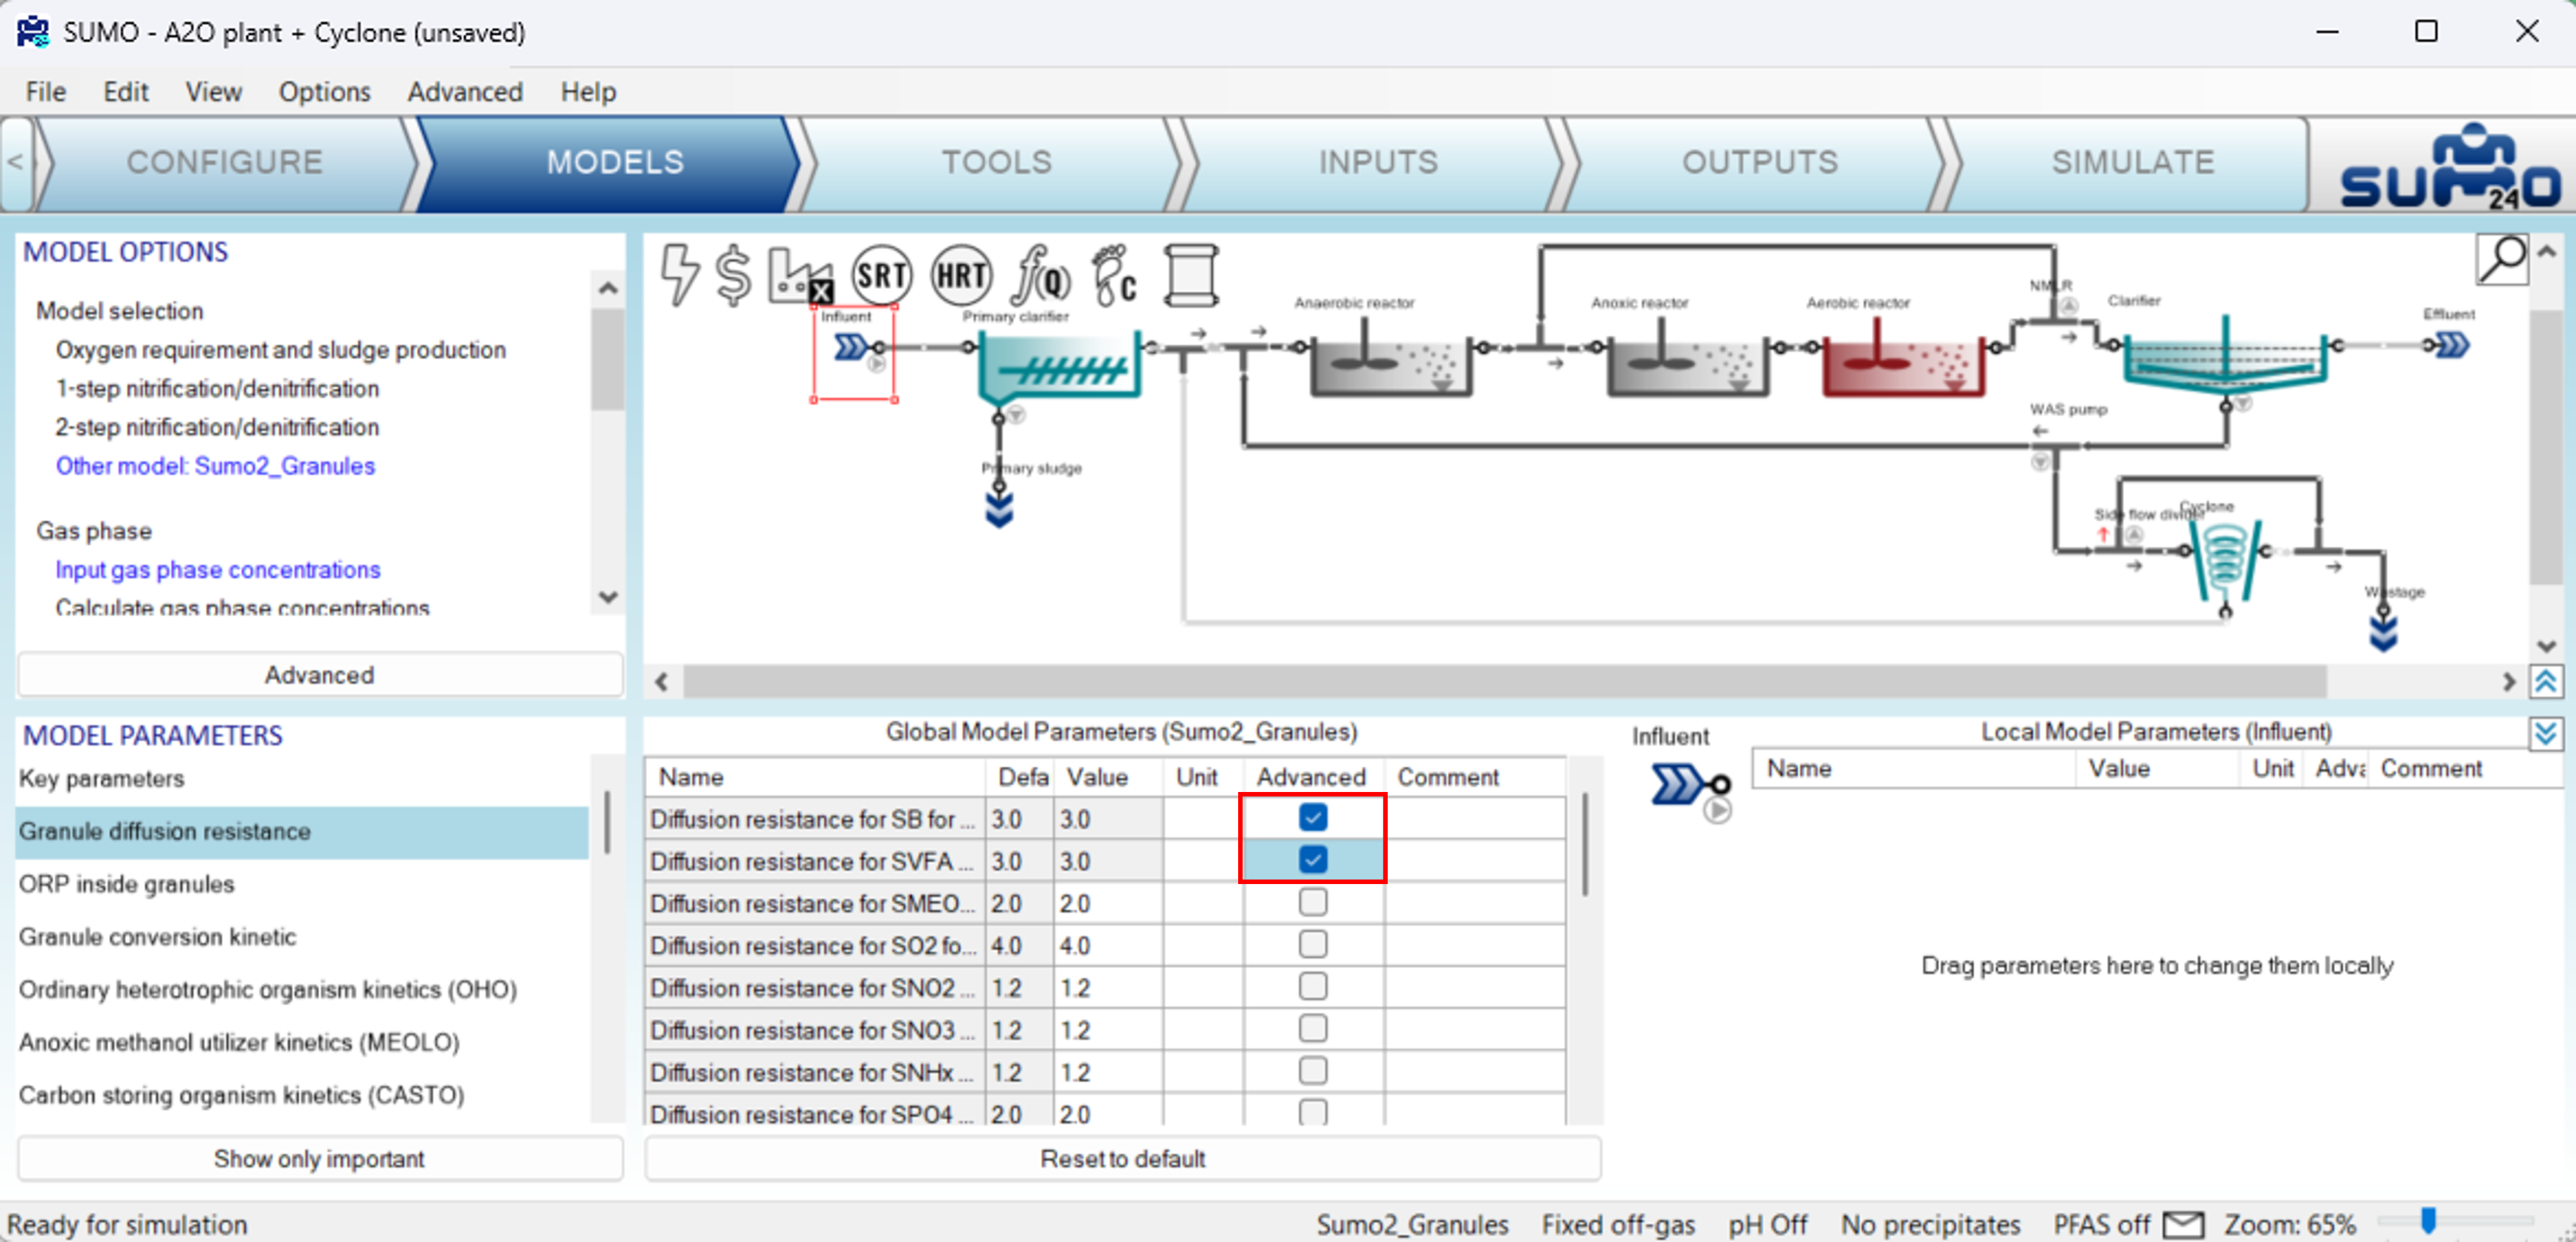Uncheck Advanced for Diffusion resistance SB
The image size is (2576, 1242).
[x=1312, y=818]
